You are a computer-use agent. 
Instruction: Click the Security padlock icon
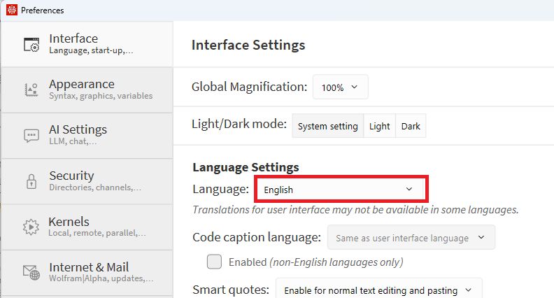click(x=31, y=182)
